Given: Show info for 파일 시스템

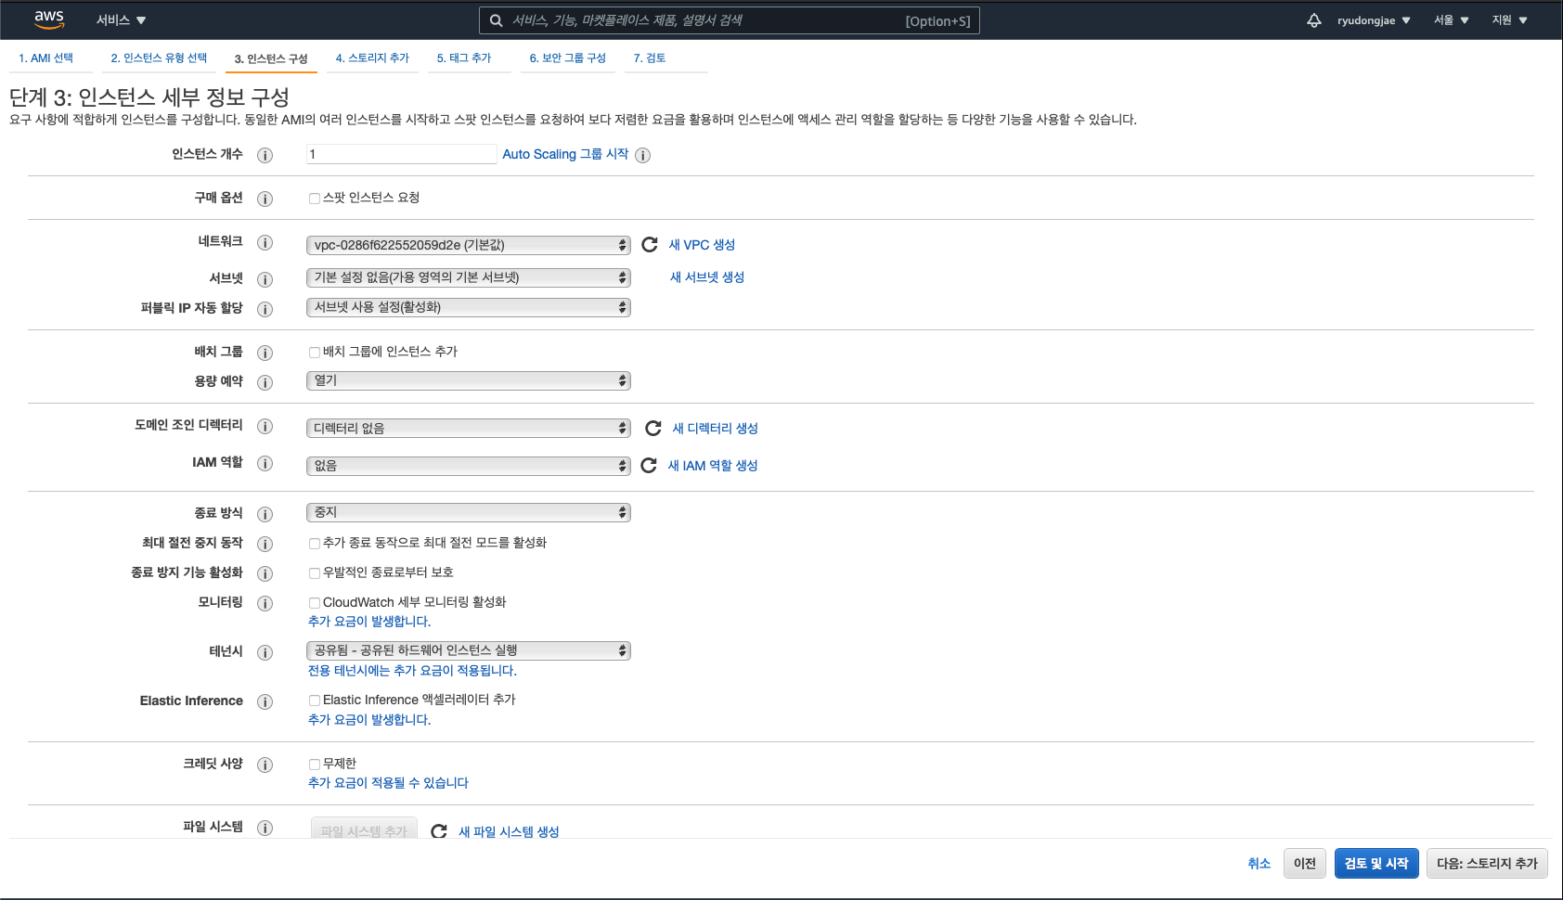Looking at the screenshot, I should (265, 828).
